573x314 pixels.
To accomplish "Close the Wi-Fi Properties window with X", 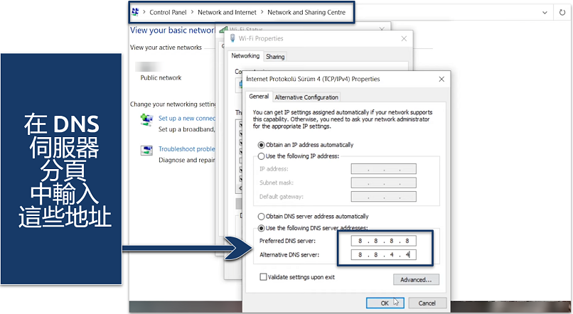I will pos(405,38).
